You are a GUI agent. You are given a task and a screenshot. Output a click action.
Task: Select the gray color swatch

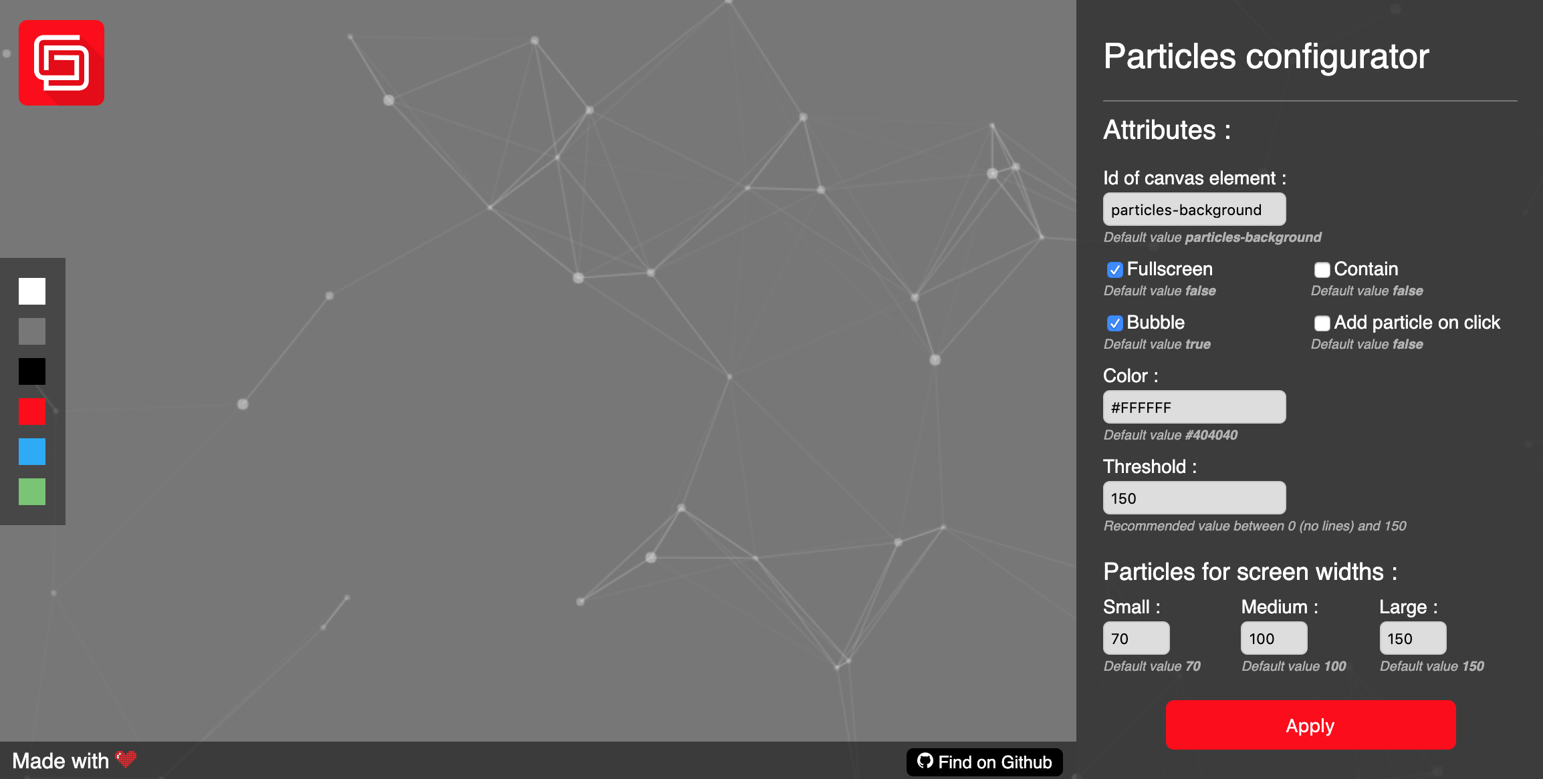pos(31,331)
